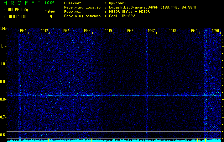Click the HROFFT title text
The width and height of the screenshot is (224, 142).
[22, 3]
